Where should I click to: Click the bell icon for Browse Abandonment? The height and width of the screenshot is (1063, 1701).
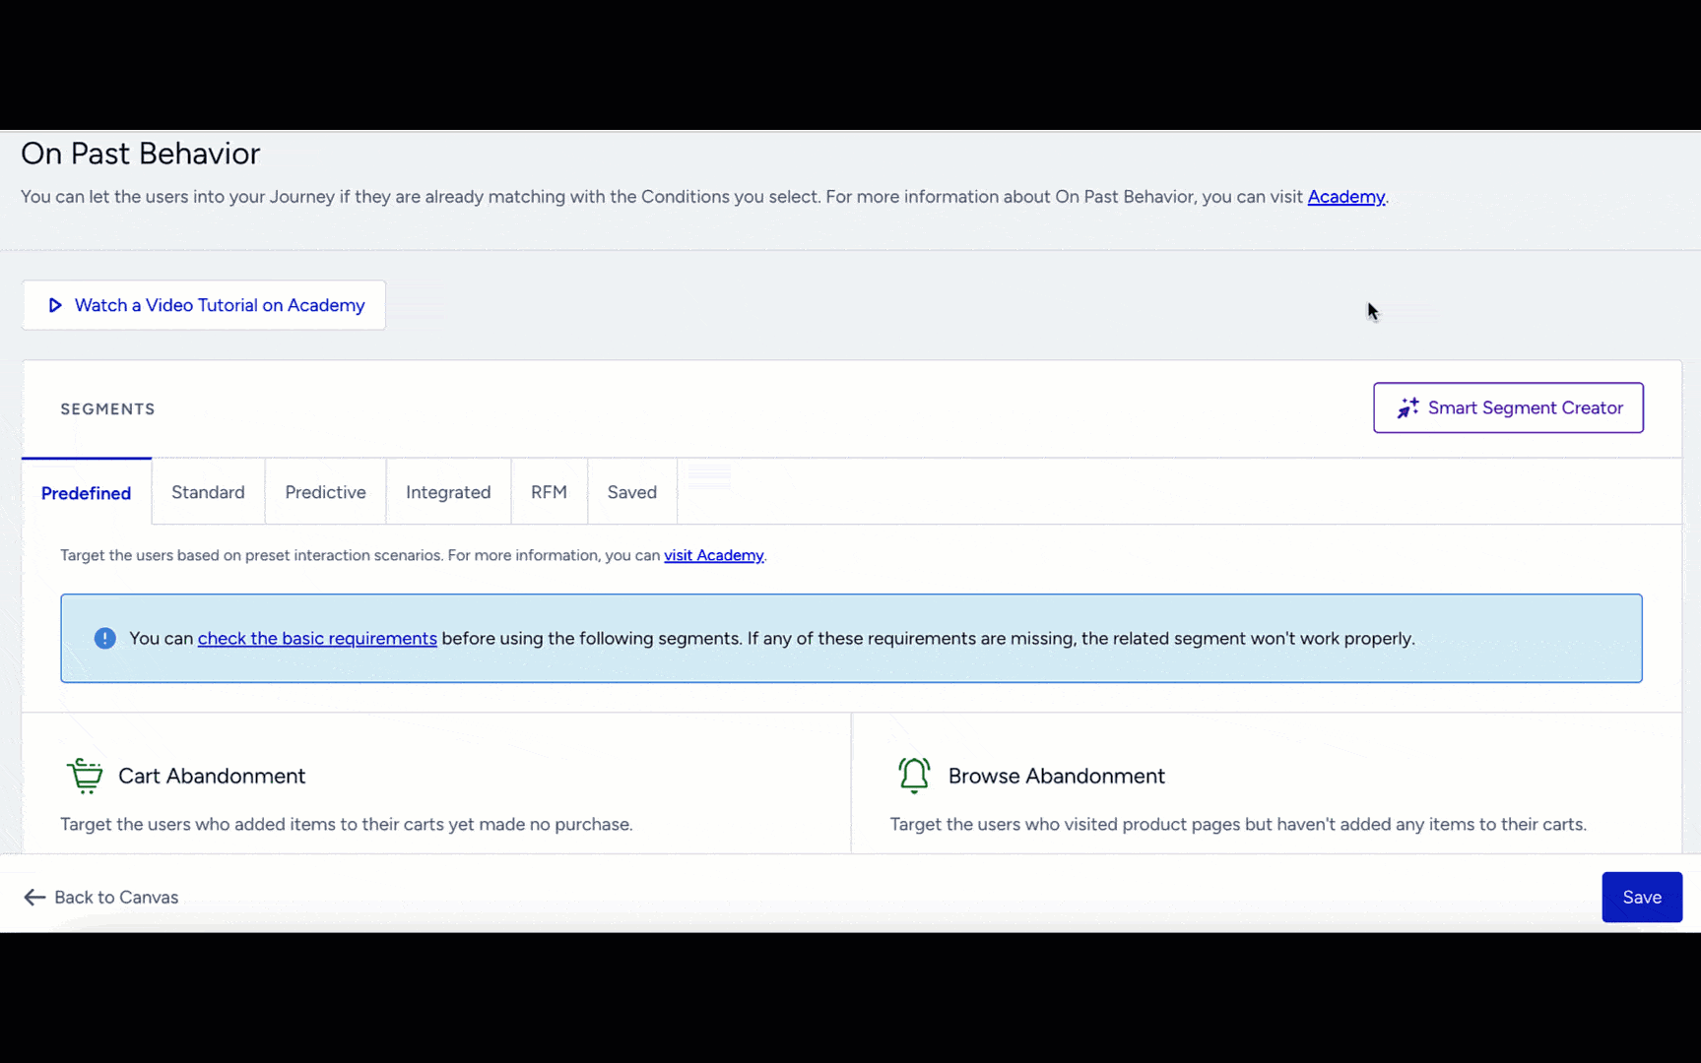point(913,775)
